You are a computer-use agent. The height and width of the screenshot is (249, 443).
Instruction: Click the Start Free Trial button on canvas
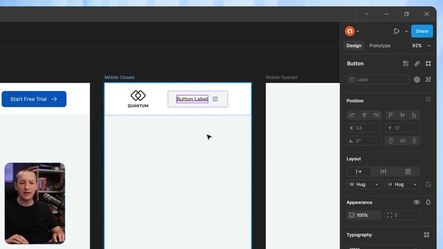point(34,99)
